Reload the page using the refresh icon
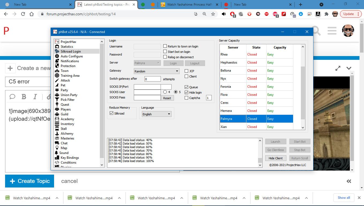 pyautogui.click(x=23, y=14)
